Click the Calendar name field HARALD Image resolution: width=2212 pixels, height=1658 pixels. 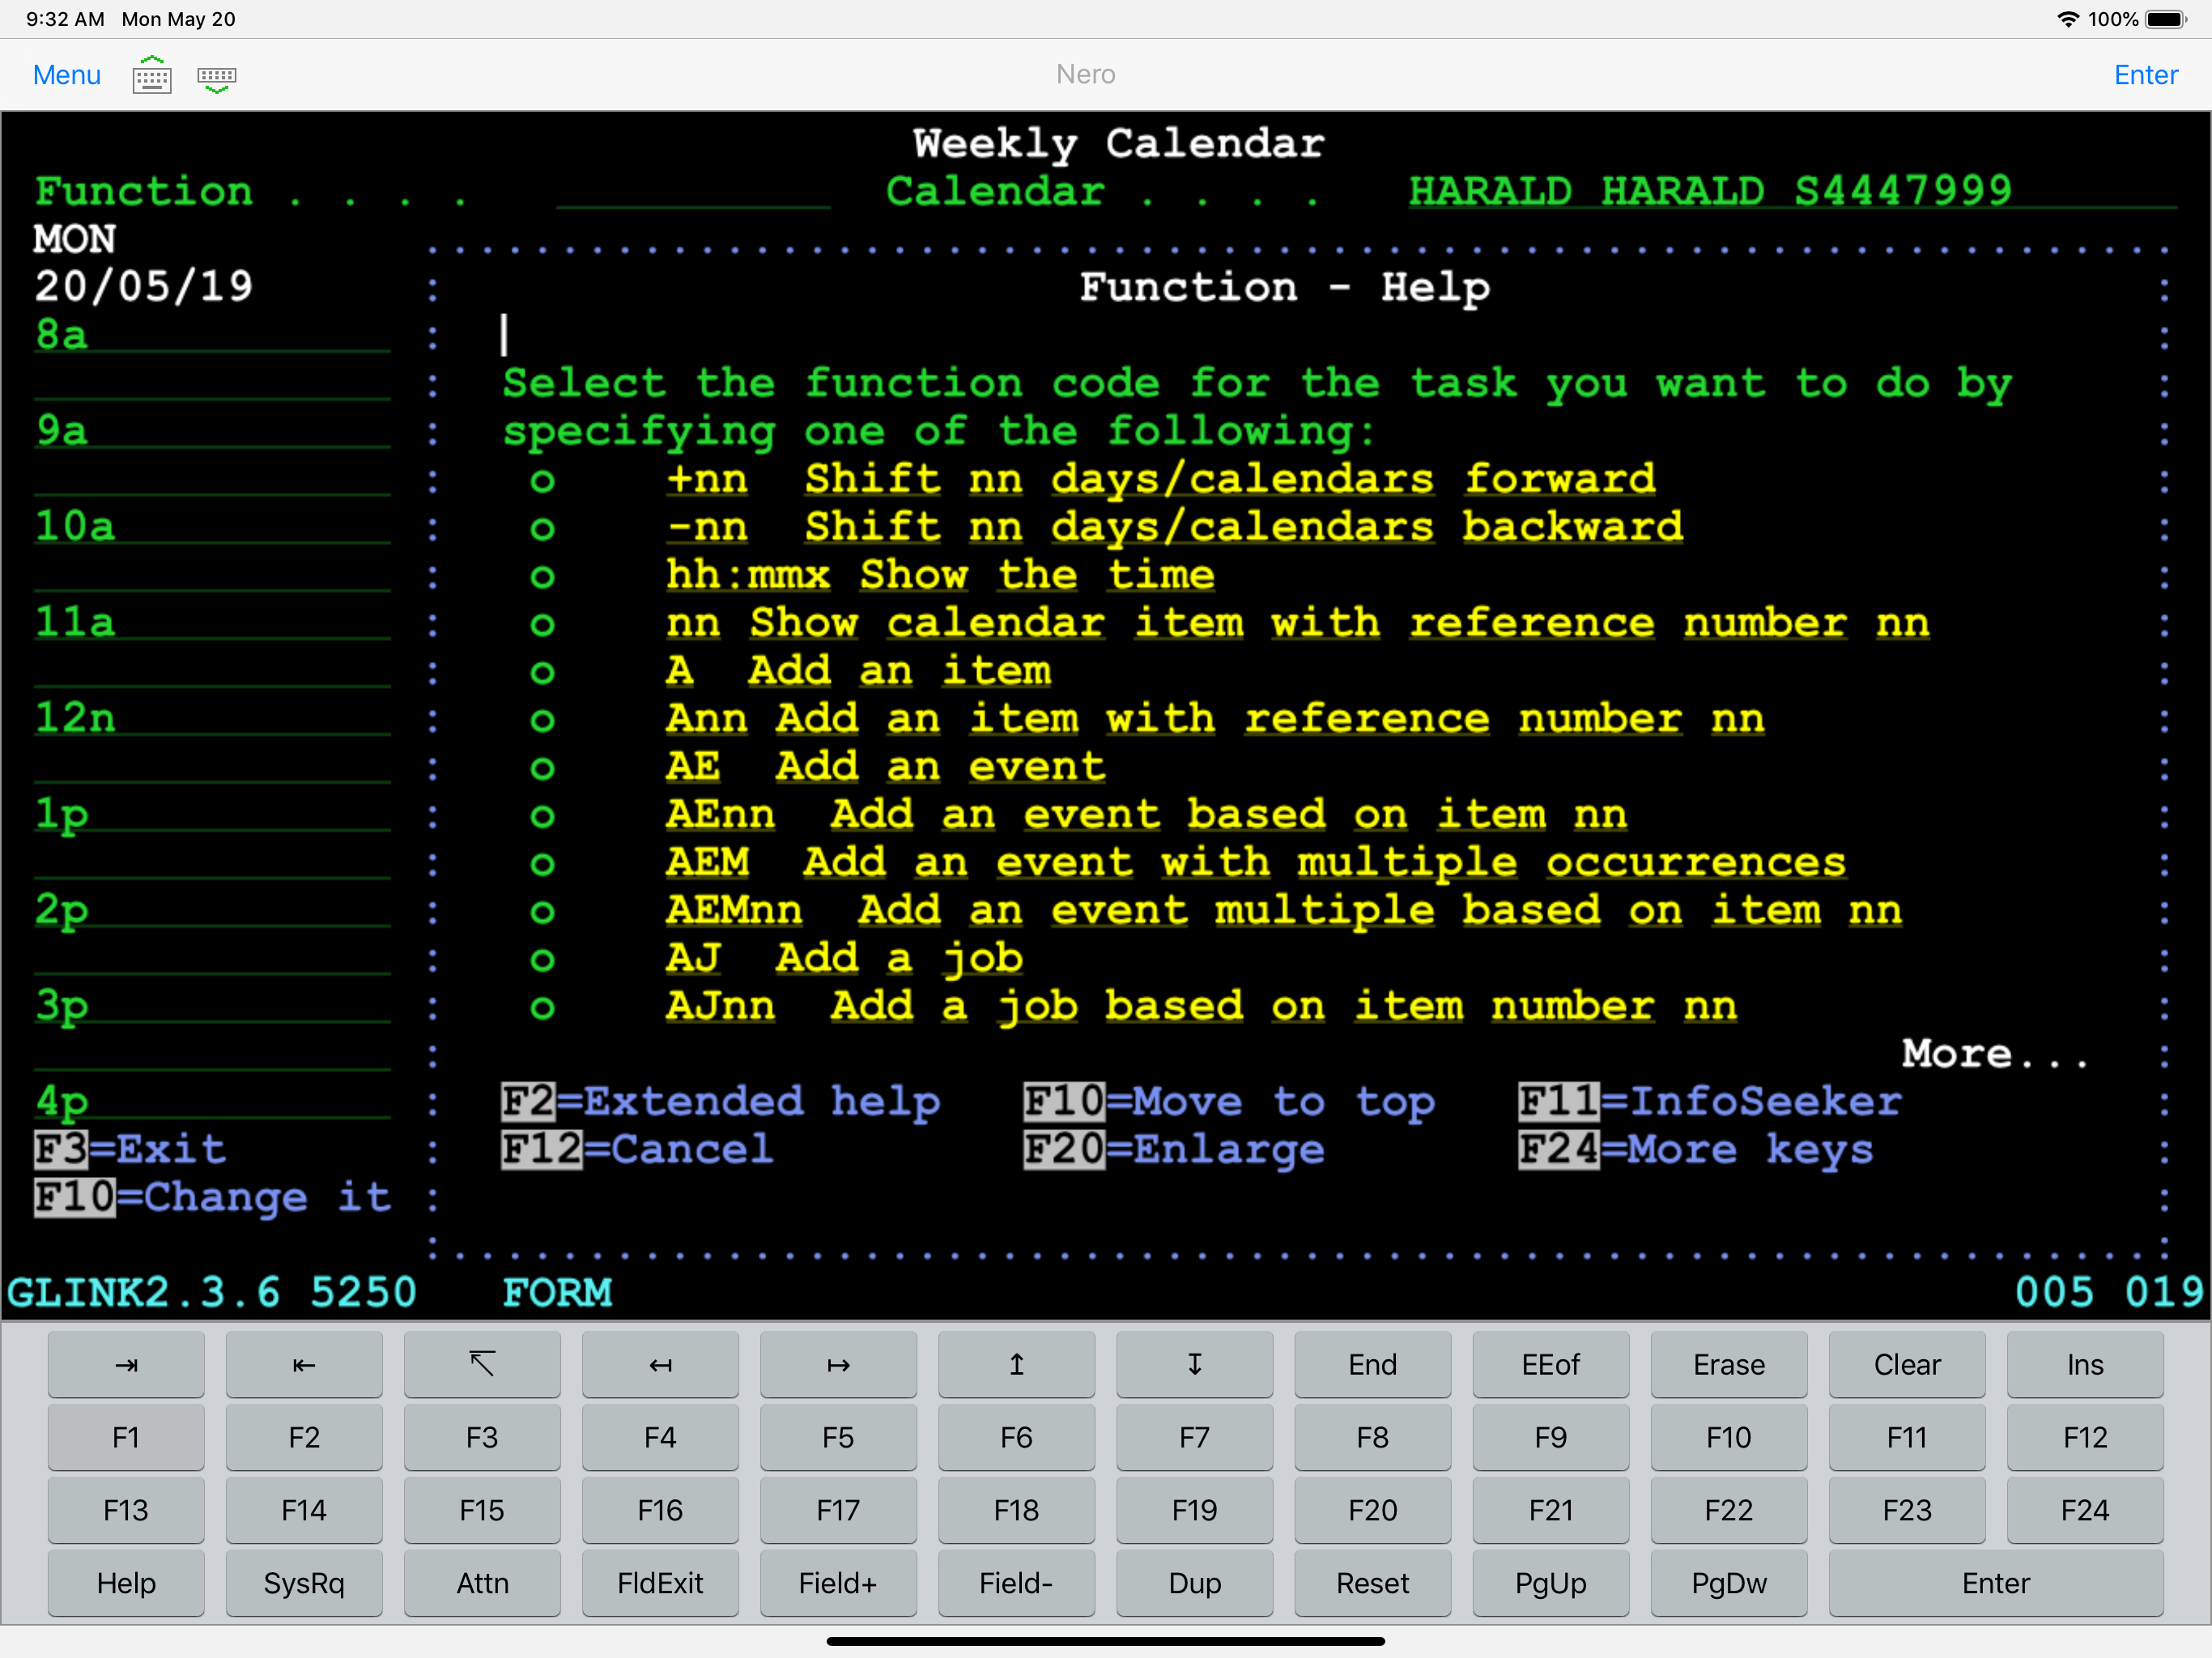tap(1792, 192)
